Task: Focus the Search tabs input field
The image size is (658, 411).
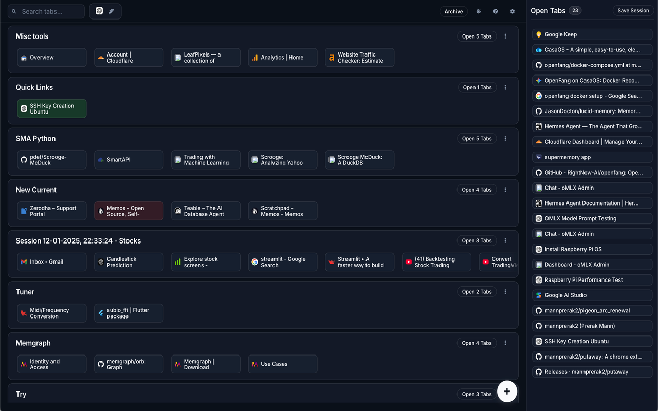Action: pyautogui.click(x=46, y=11)
